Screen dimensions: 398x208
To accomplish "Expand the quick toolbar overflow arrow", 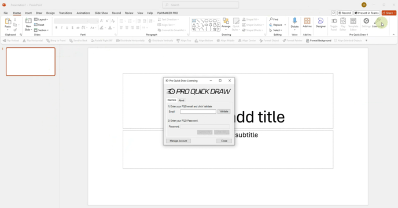I will (x=366, y=40).
